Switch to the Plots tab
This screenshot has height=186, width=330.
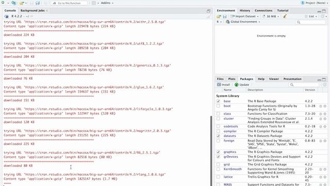tap(232, 79)
